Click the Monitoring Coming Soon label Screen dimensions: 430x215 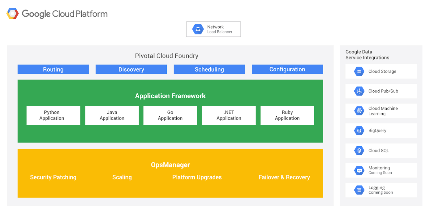coord(380,170)
